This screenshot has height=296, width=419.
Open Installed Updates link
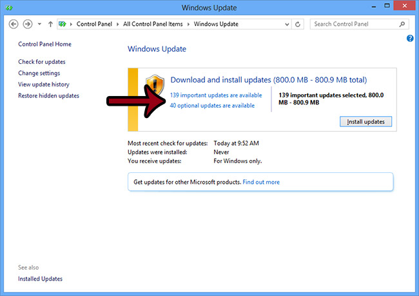click(x=40, y=279)
